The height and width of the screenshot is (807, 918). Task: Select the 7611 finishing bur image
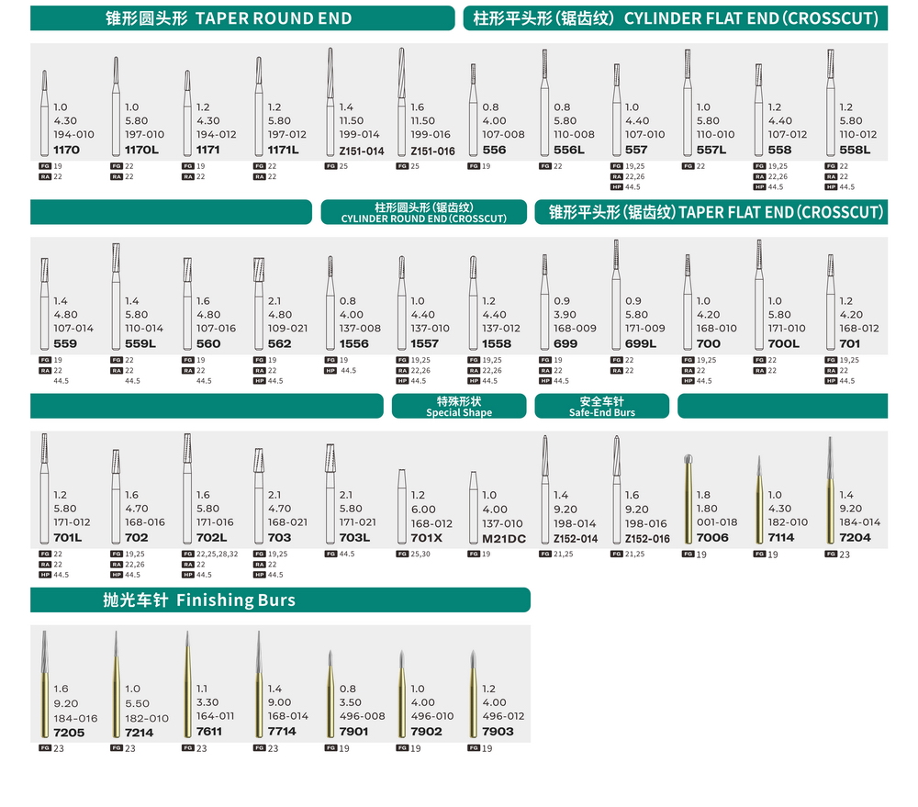click(186, 689)
